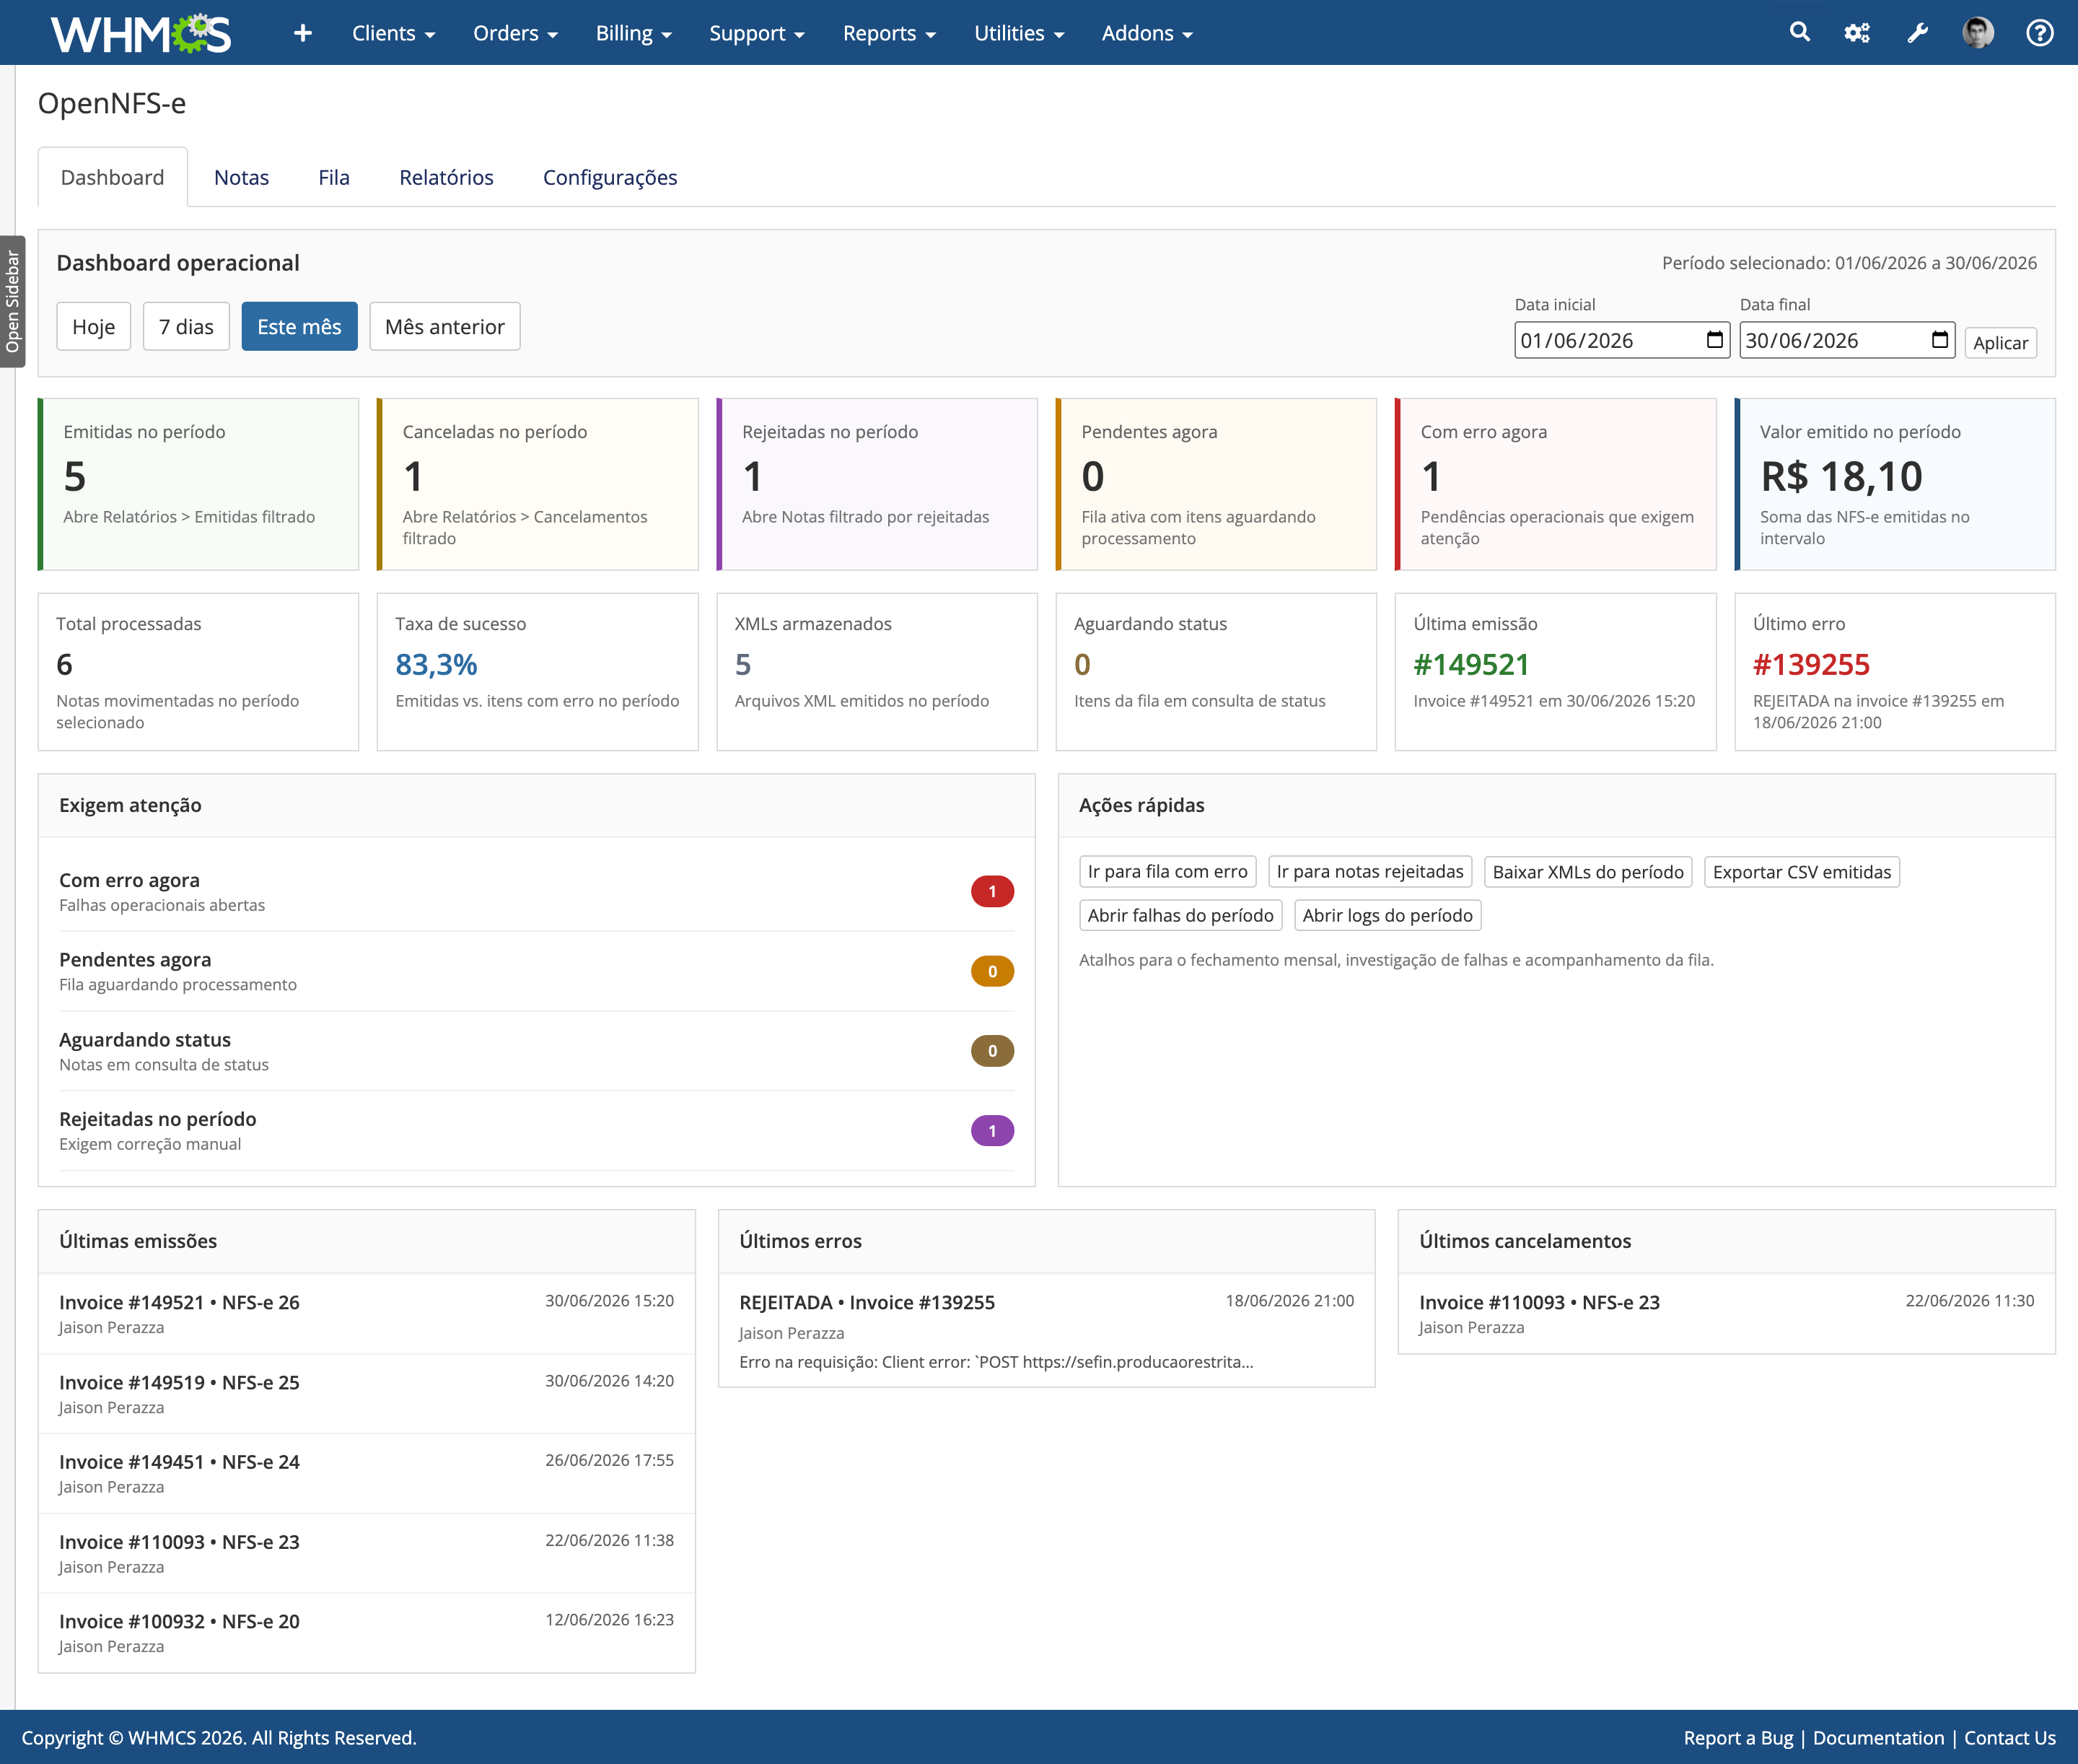The height and width of the screenshot is (1764, 2078).
Task: Expand the Addons dropdown menu
Action: (1147, 33)
